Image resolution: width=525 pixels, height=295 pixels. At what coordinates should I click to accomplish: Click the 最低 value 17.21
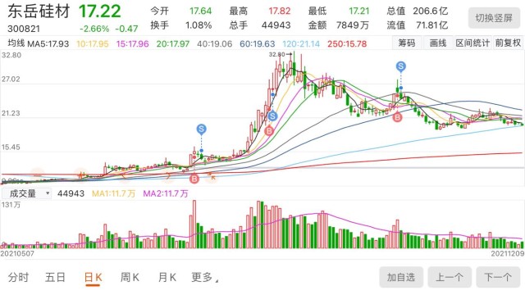358,11
